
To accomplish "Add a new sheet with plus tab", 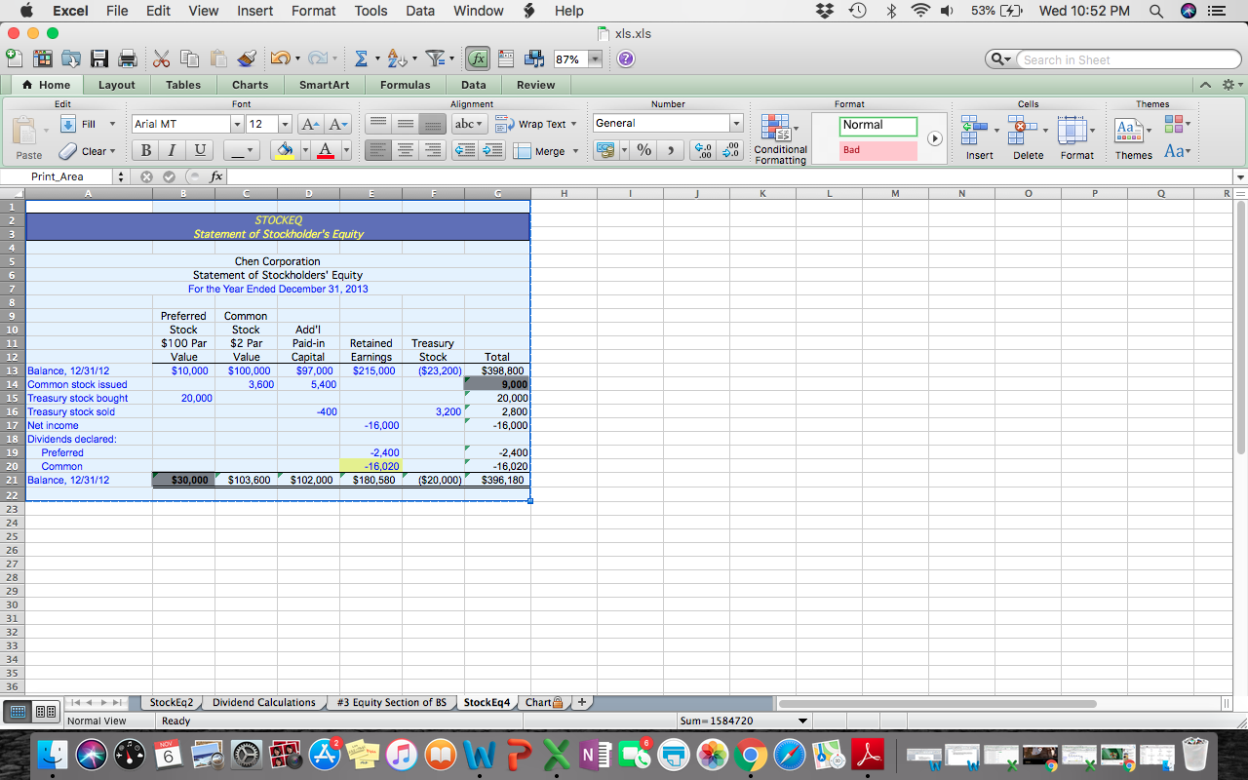I will [582, 702].
